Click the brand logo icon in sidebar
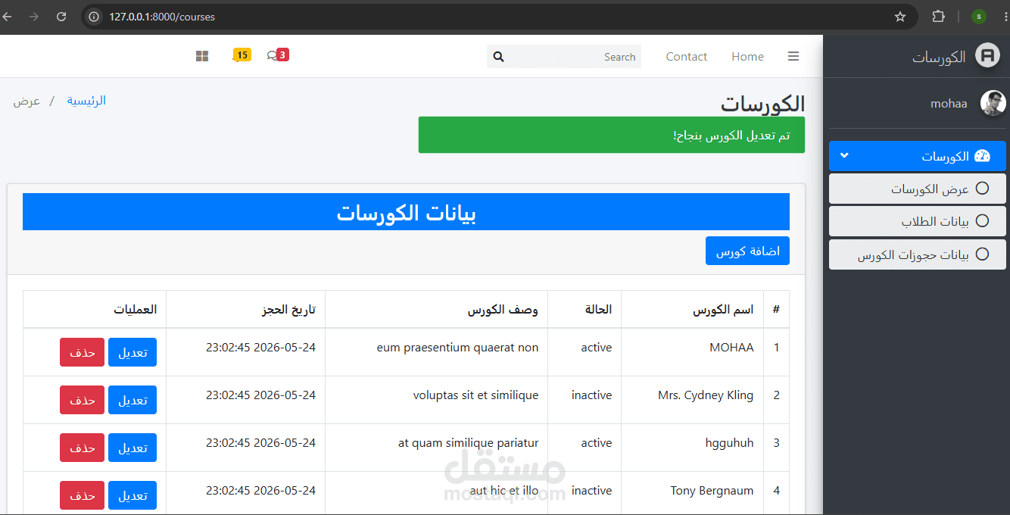Viewport: 1010px width, 515px height. 987,56
